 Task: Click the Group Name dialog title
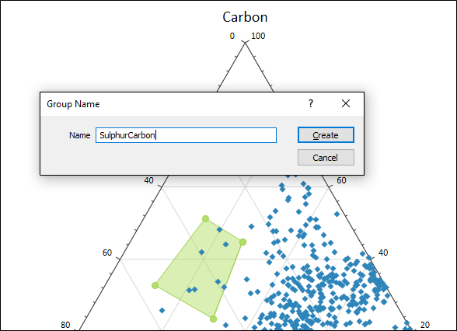[73, 104]
